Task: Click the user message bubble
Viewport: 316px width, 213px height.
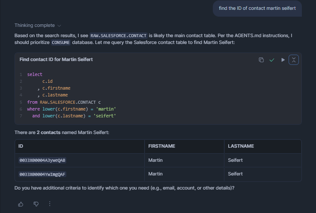Action: click(257, 8)
